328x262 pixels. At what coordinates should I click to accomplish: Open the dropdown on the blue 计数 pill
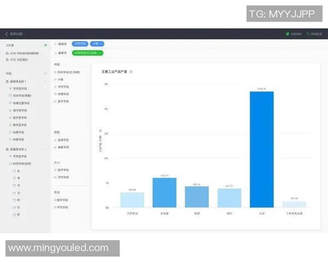[x=101, y=44]
